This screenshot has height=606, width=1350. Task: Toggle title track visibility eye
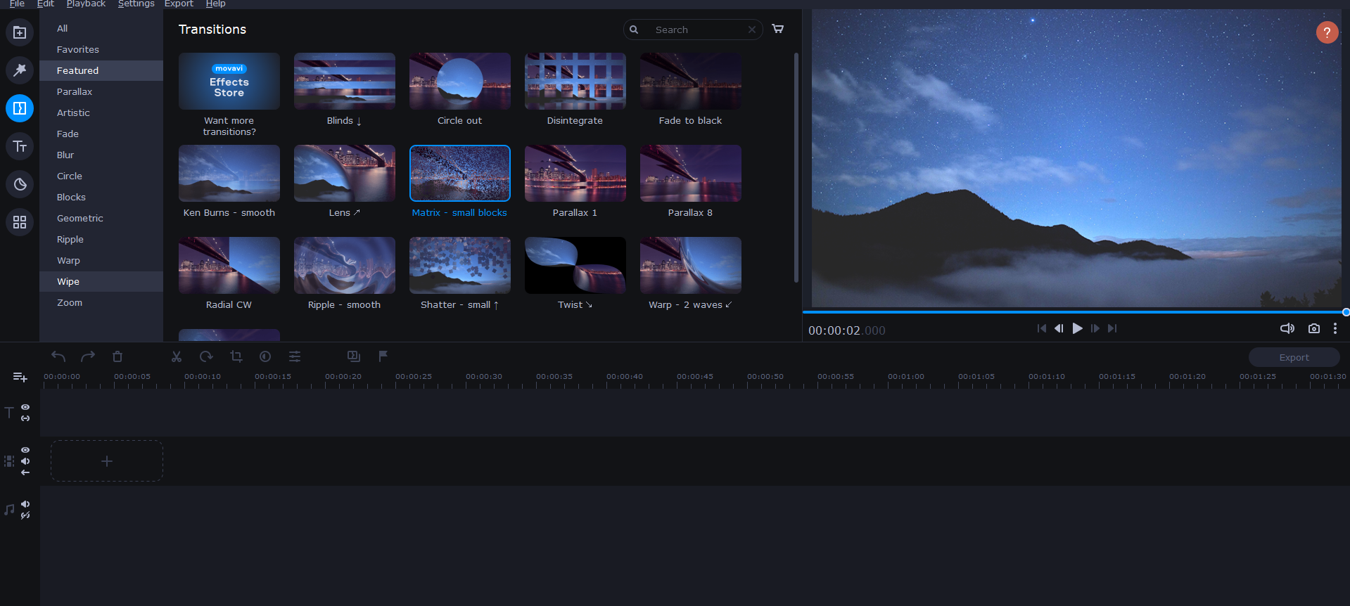pos(25,407)
